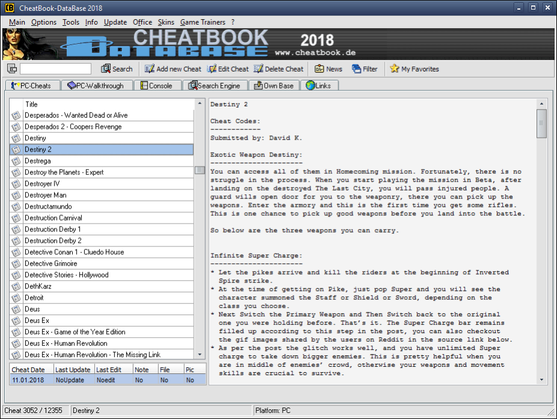Click the icon beside Detective Conan 1 - Cluedo House
This screenshot has width=557, height=419.
[x=16, y=252]
